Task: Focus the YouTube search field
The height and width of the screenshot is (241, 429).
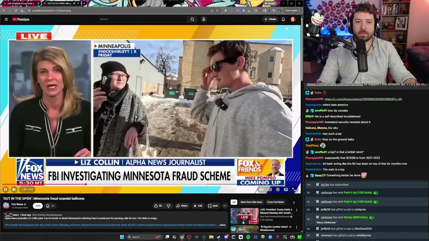Action: (142, 19)
